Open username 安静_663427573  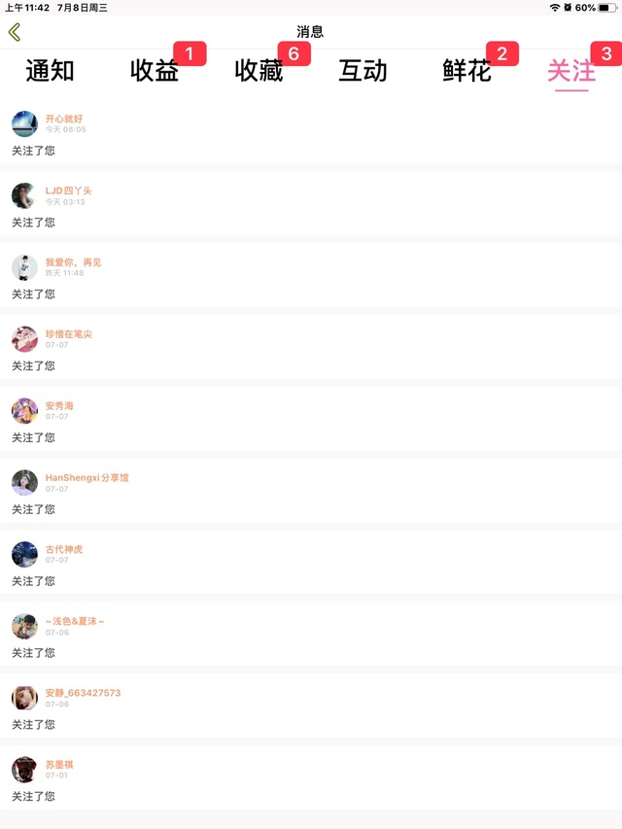coord(83,693)
